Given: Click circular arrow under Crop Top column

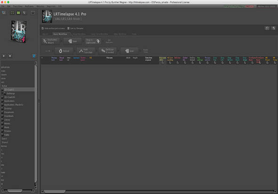Looking at the screenshot, I should pyautogui.click(x=215, y=63).
